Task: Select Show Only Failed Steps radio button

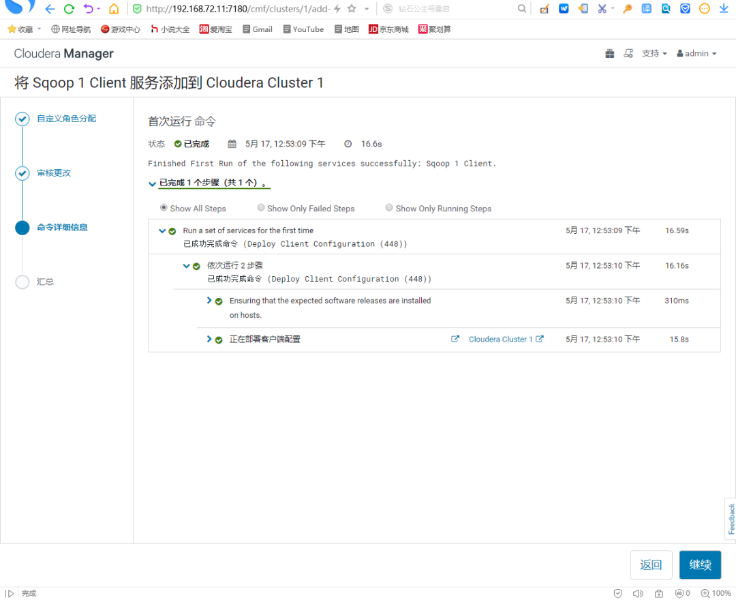Action: tap(260, 207)
